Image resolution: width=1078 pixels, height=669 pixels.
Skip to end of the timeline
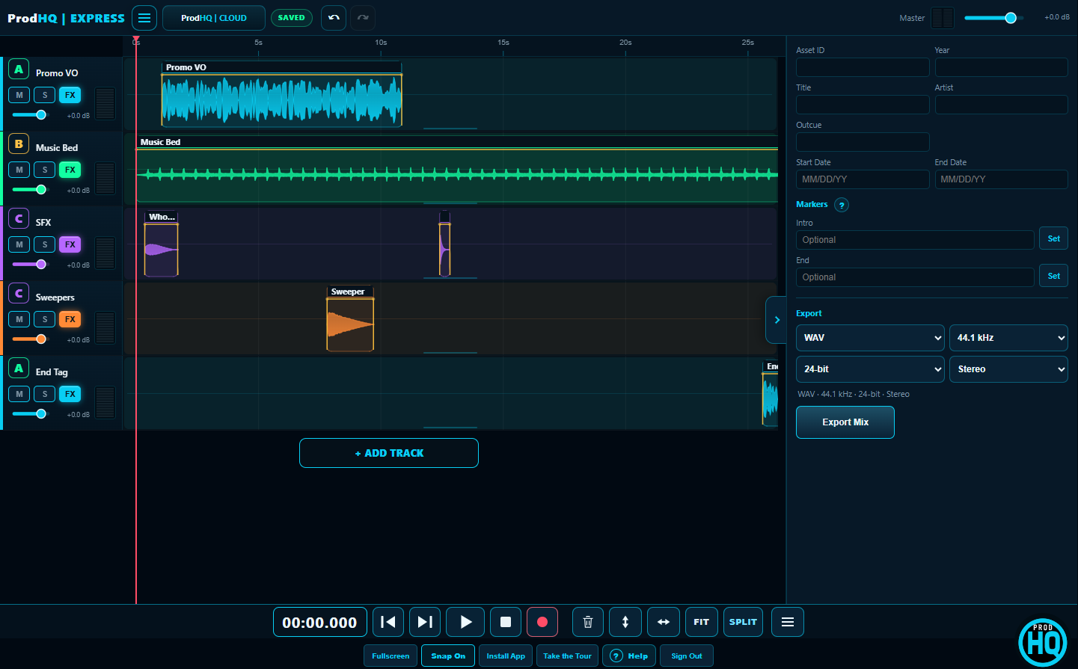pos(425,622)
